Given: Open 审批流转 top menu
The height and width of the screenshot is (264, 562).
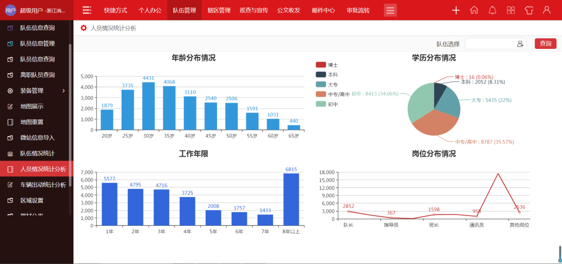Looking at the screenshot, I should [x=358, y=11].
